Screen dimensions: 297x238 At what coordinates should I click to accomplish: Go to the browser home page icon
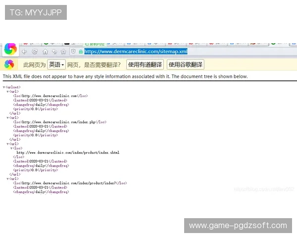(x=45, y=51)
